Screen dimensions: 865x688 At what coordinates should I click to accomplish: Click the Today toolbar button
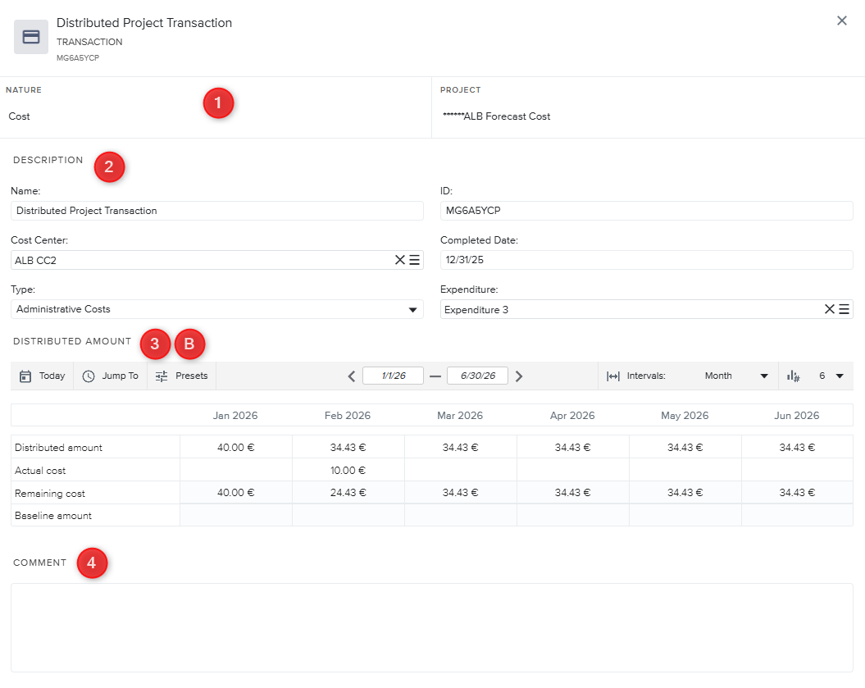click(43, 376)
